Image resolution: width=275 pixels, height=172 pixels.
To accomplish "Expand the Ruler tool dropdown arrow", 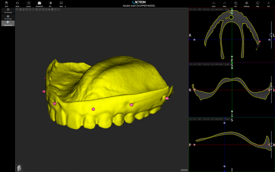I will point(65,7).
